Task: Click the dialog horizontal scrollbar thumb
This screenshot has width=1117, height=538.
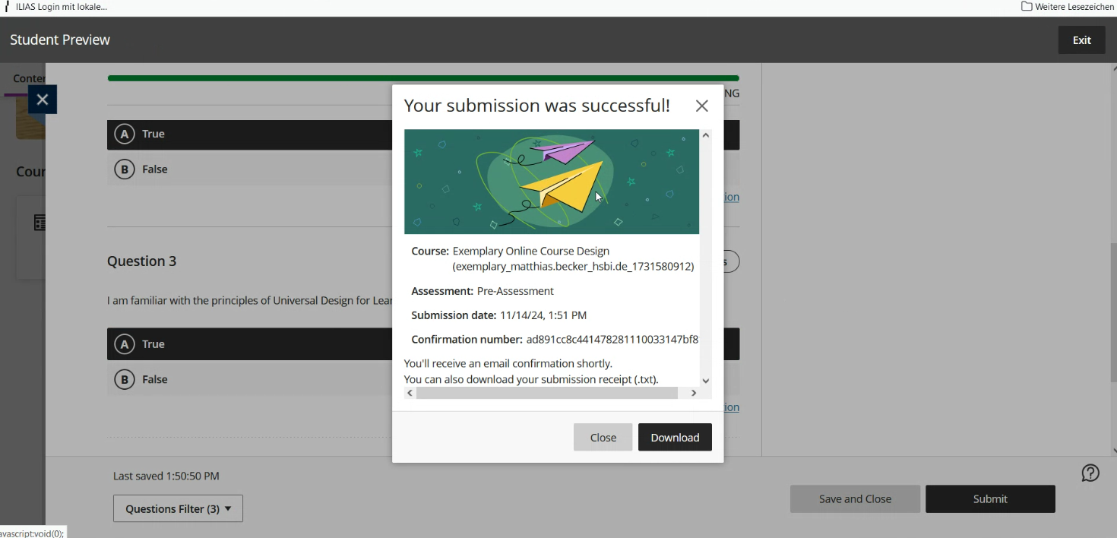Action: pos(547,393)
